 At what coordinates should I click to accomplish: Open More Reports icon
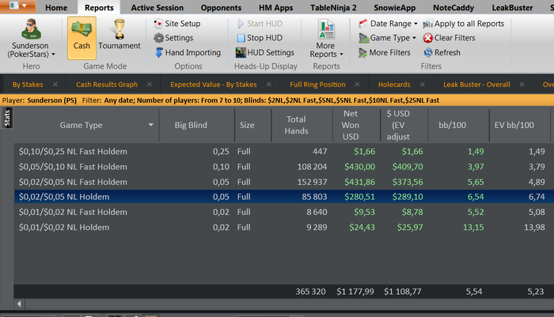pyautogui.click(x=326, y=29)
